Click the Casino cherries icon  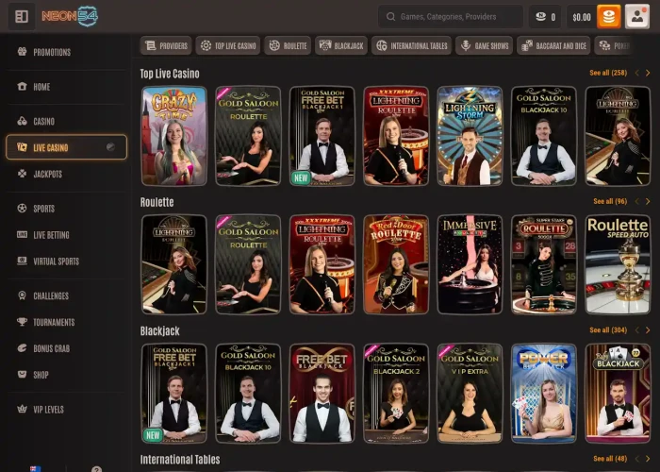tap(23, 121)
